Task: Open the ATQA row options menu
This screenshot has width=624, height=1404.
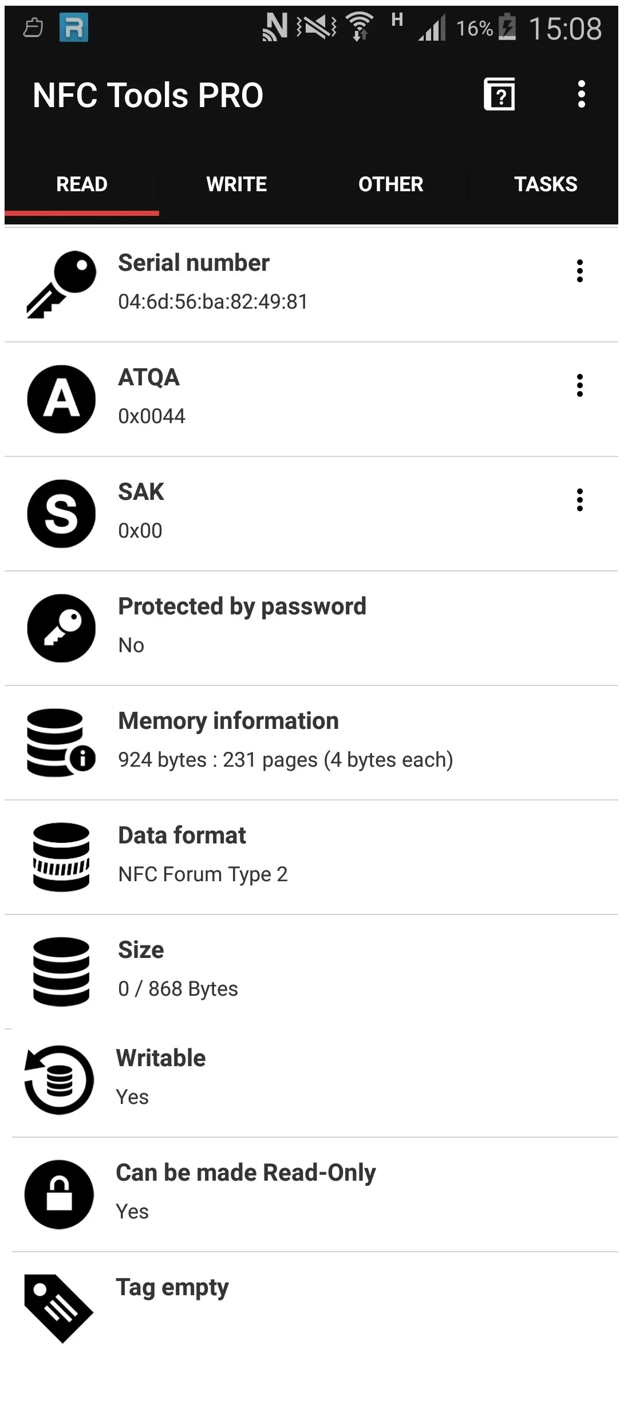Action: pyautogui.click(x=580, y=385)
